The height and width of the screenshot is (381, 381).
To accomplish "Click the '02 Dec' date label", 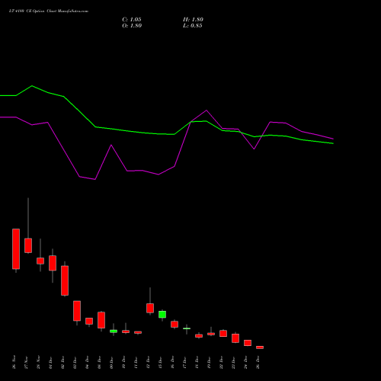I will [62, 362].
